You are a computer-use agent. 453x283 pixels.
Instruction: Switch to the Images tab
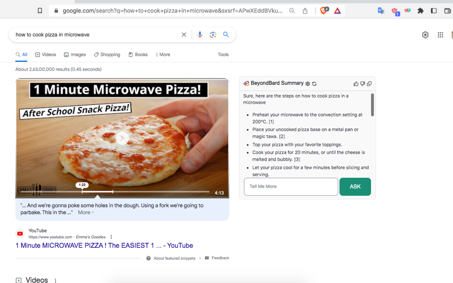(75, 54)
